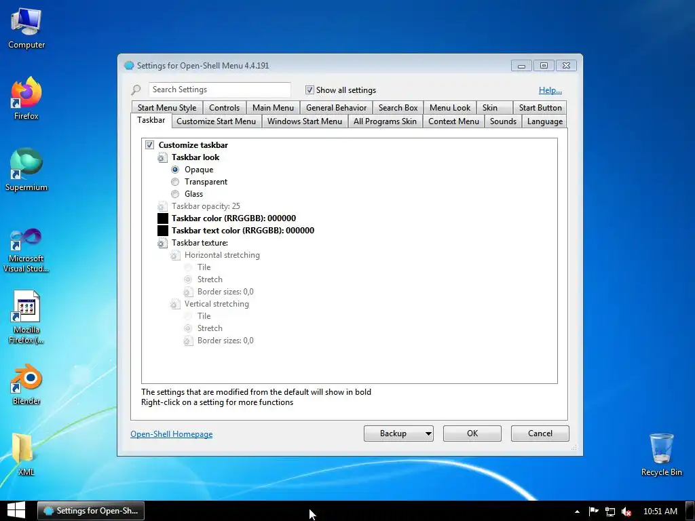Click the magnifier search icon
This screenshot has height=521, width=695.
pyautogui.click(x=136, y=90)
